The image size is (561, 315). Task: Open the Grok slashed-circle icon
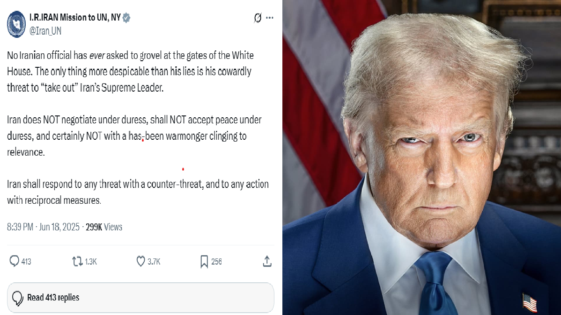click(258, 17)
